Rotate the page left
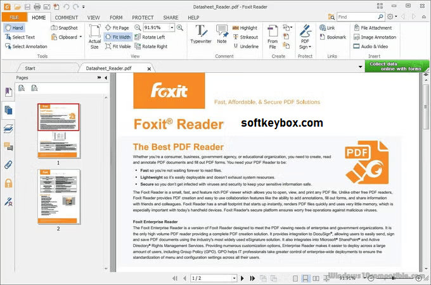The height and width of the screenshot is (285, 431). pos(150,37)
